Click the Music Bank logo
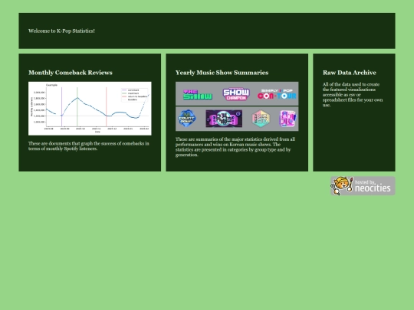Image resolution: width=414 pixels, height=310 pixels. 224,119
